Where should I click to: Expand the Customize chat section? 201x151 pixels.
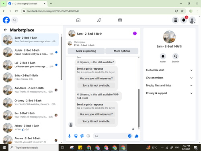(169, 70)
